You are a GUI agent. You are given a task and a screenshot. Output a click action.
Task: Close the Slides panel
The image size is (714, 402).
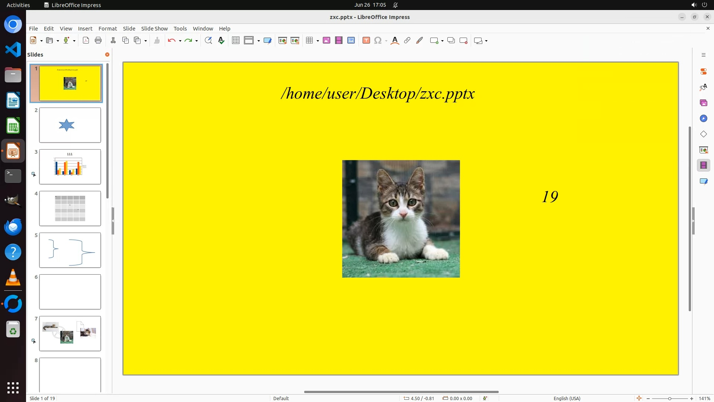coord(107,55)
